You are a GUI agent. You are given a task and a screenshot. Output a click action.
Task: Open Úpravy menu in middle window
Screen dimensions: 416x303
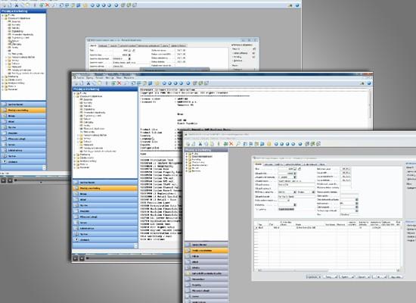point(90,78)
